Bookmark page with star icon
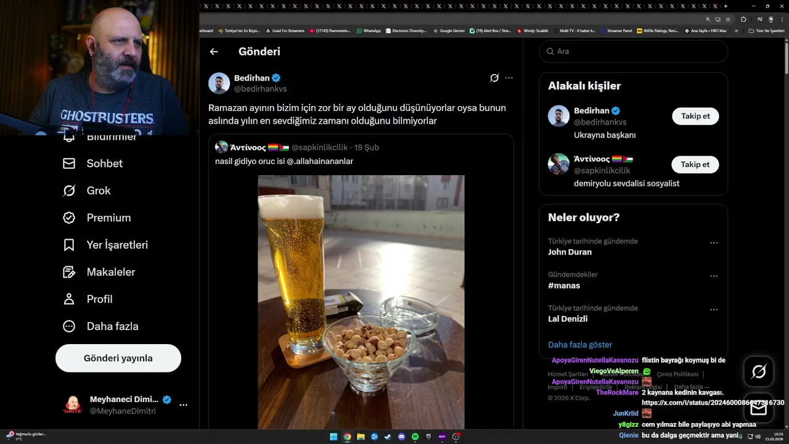This screenshot has height=444, width=789. click(x=727, y=19)
